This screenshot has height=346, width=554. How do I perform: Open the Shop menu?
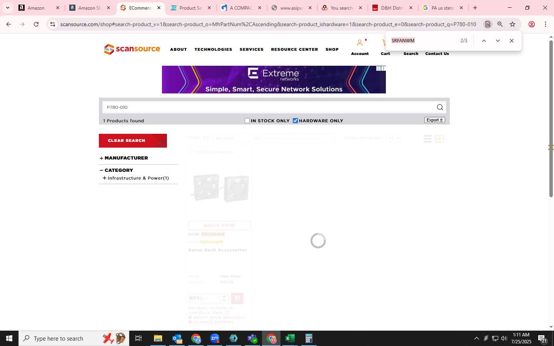tap(332, 49)
